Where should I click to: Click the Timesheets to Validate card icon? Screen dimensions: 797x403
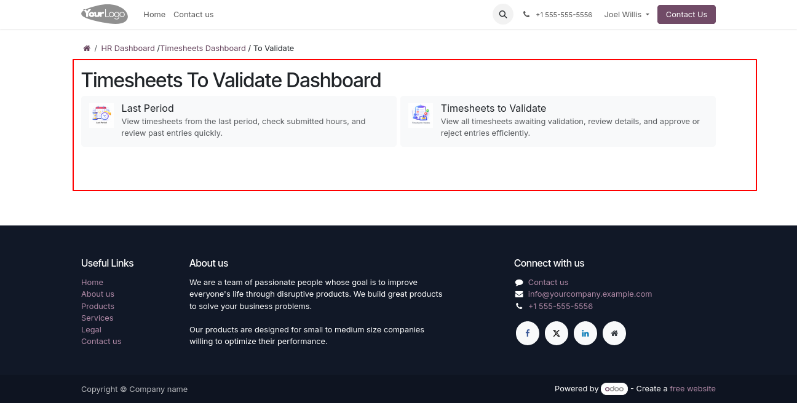(x=421, y=115)
